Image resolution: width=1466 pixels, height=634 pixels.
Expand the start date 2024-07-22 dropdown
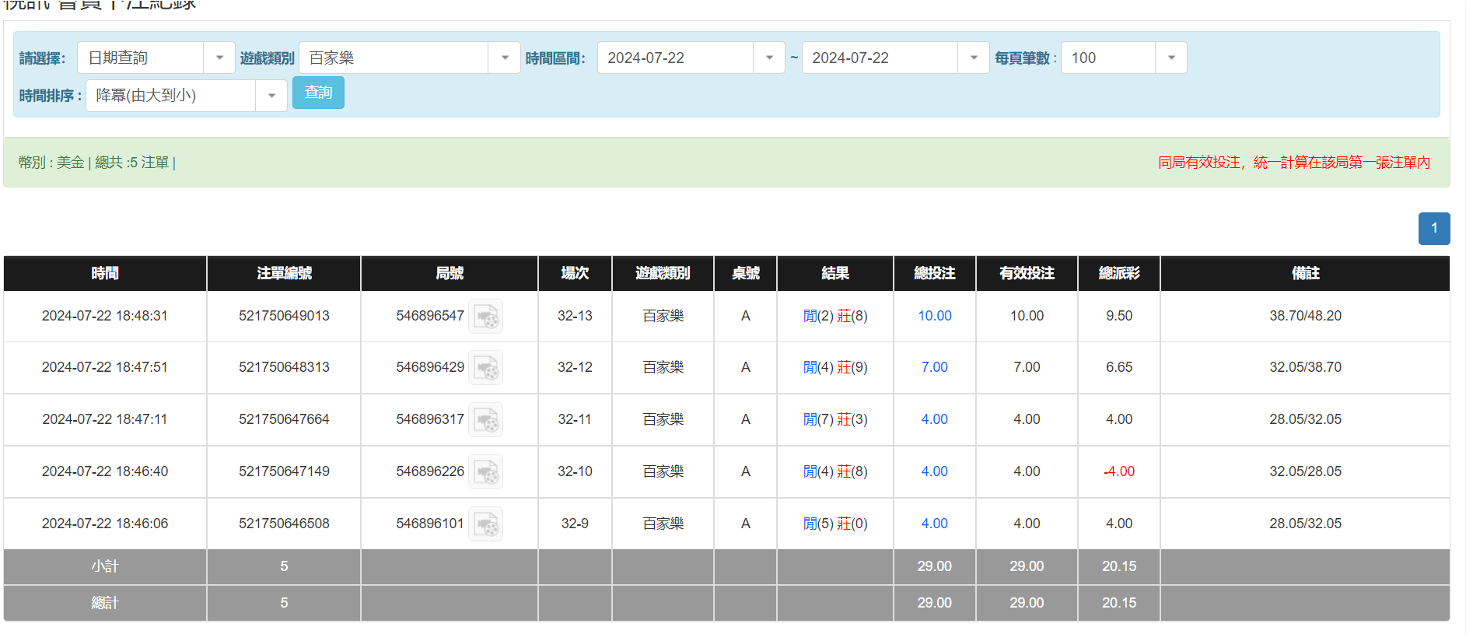pos(769,58)
